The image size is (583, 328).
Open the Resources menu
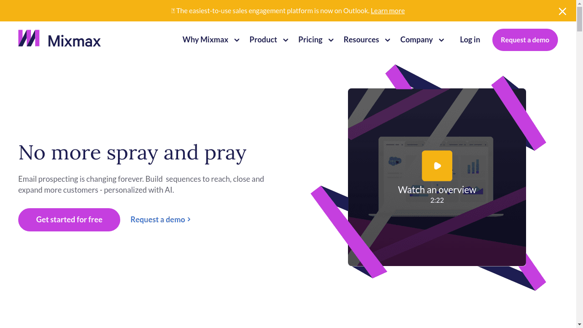(x=361, y=40)
